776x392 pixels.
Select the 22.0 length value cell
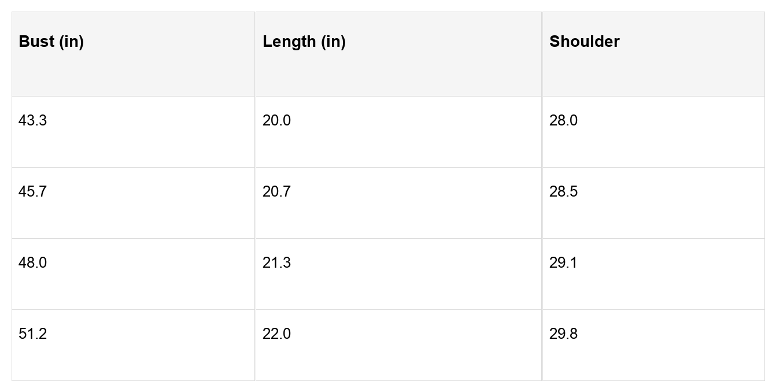276,334
